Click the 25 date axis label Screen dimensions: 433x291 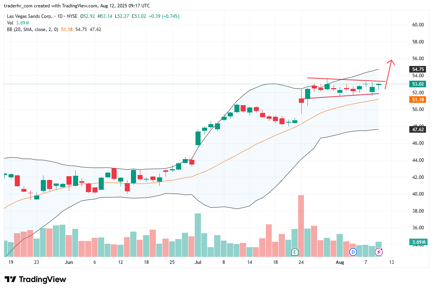click(172, 262)
